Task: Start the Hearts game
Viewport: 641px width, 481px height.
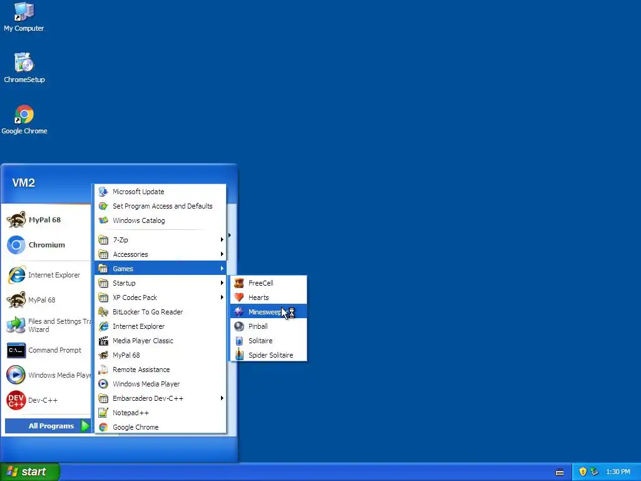Action: coord(269,297)
